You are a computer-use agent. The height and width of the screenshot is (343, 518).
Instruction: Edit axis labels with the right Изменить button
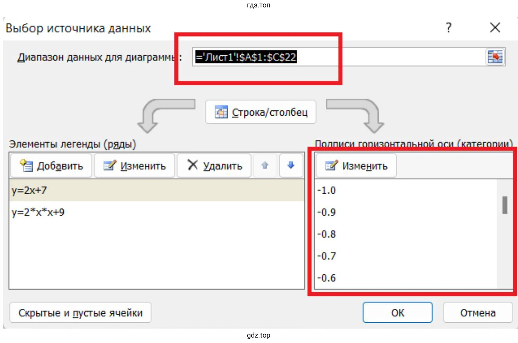coord(356,166)
